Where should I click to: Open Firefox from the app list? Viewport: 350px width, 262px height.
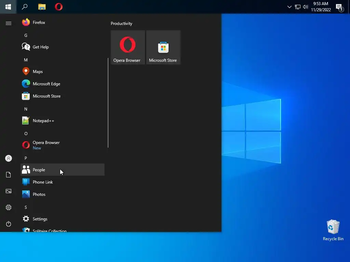[63, 22]
